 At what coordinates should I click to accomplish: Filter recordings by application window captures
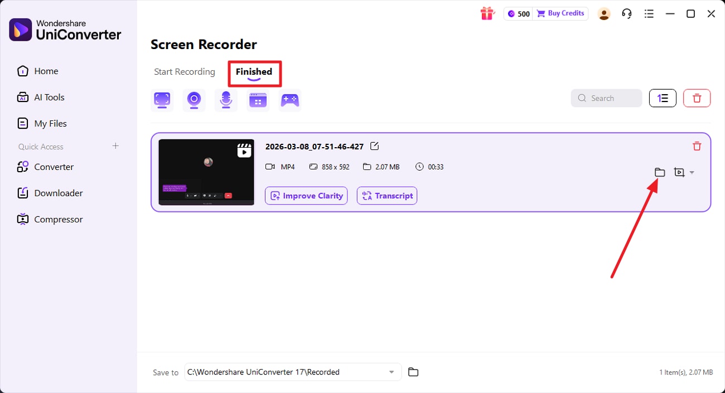[x=258, y=100]
